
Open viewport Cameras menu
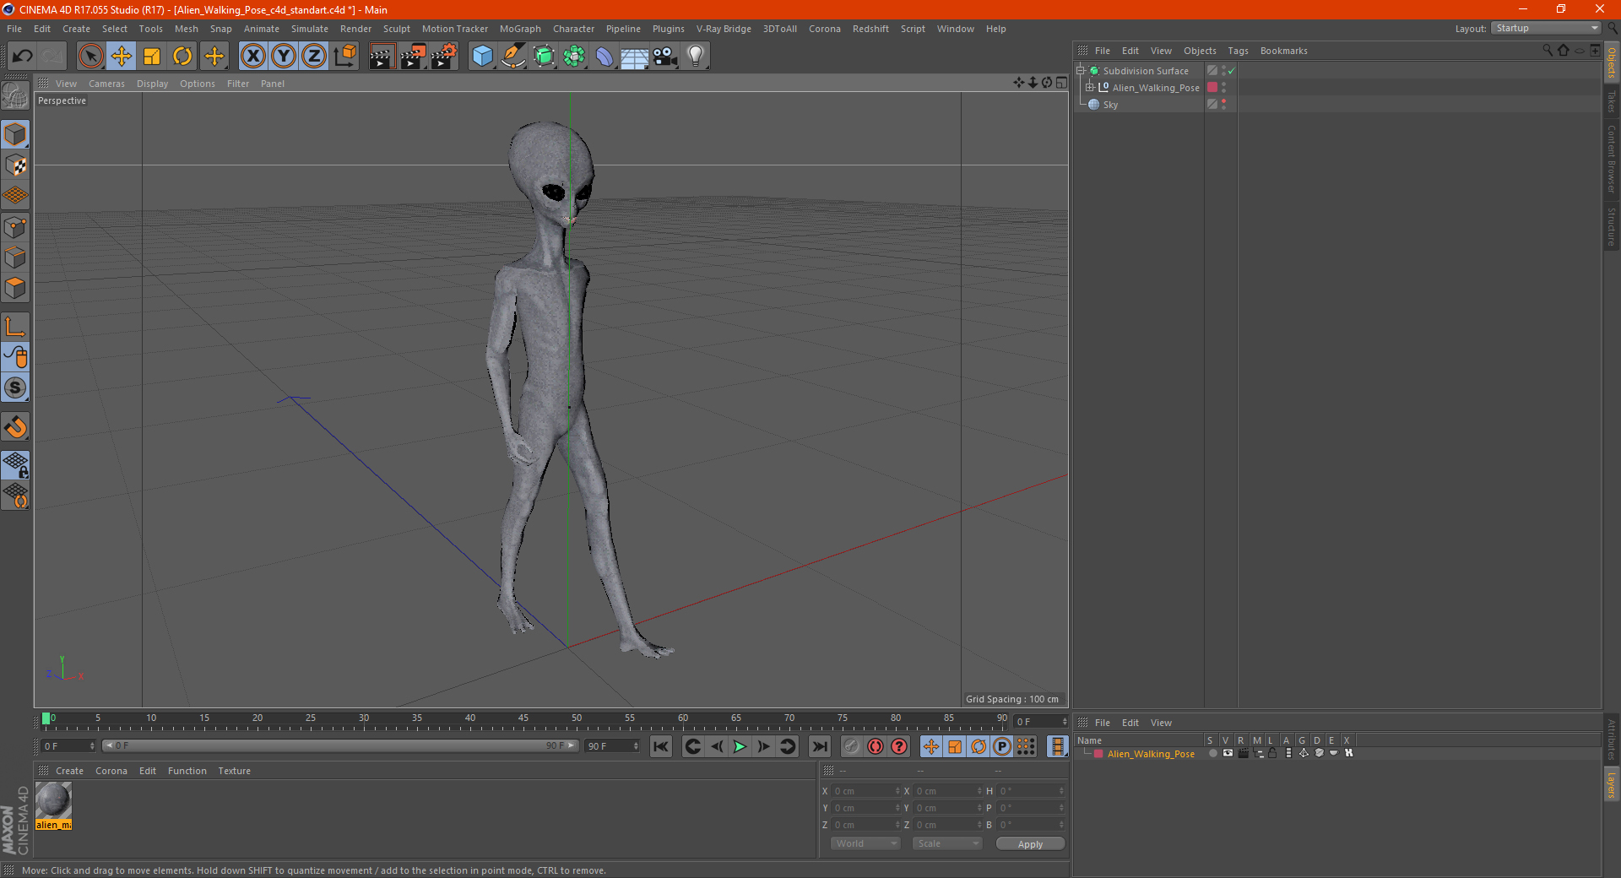tap(106, 84)
